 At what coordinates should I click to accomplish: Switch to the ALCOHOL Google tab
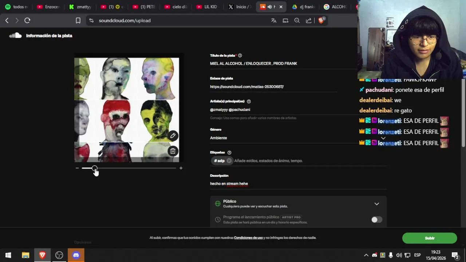335,7
